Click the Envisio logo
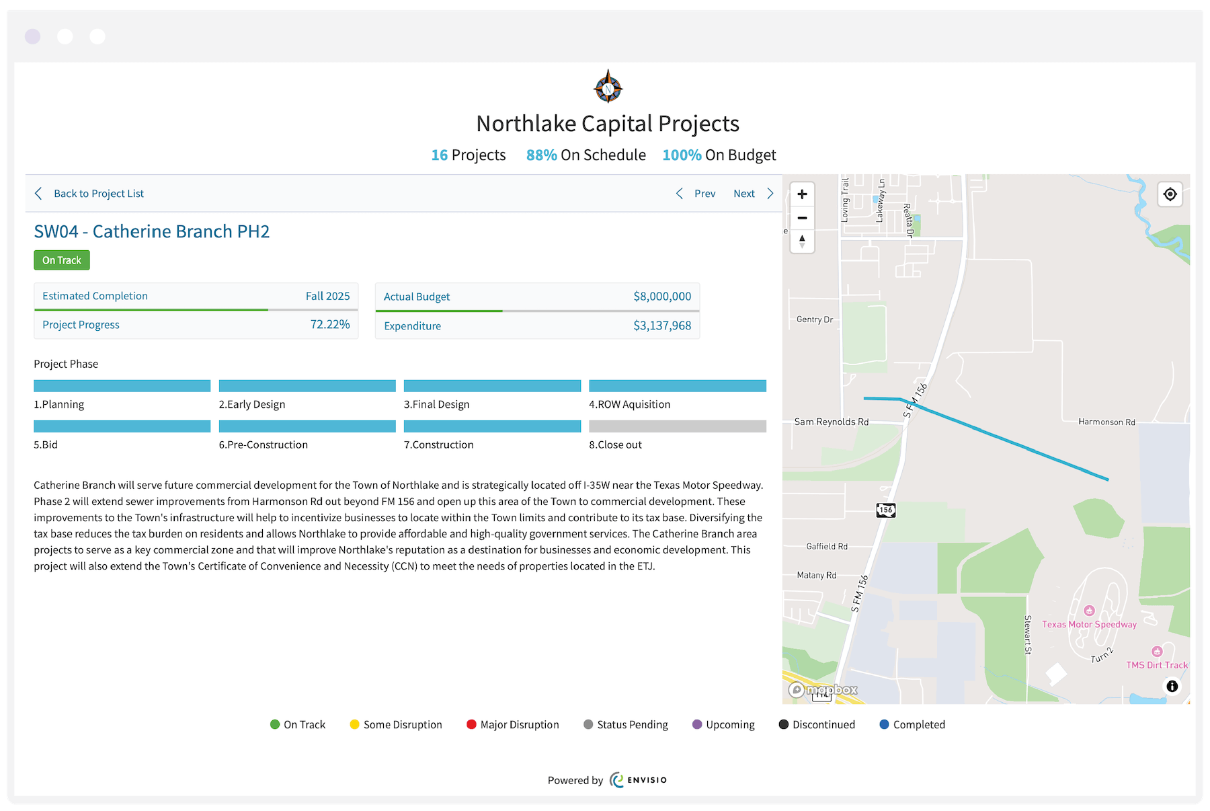 click(637, 780)
